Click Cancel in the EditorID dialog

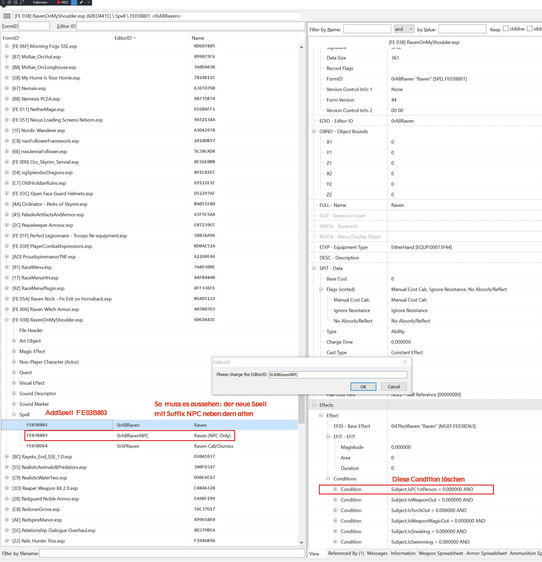click(x=393, y=387)
